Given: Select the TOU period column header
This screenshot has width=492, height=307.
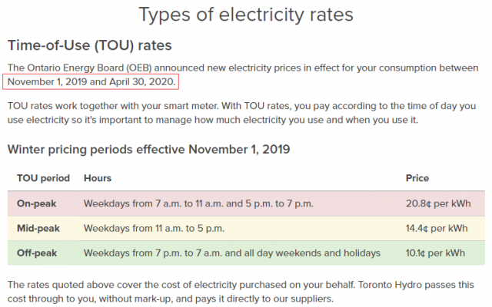Looking at the screenshot, I should [43, 178].
